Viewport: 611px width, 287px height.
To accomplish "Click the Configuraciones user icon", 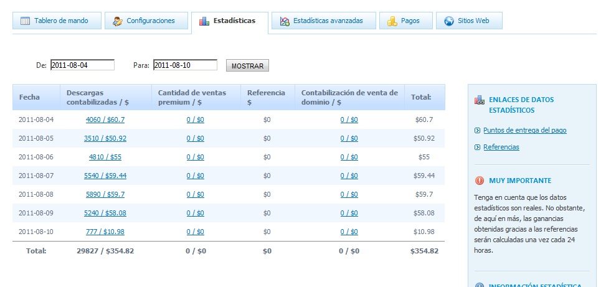I will [118, 21].
